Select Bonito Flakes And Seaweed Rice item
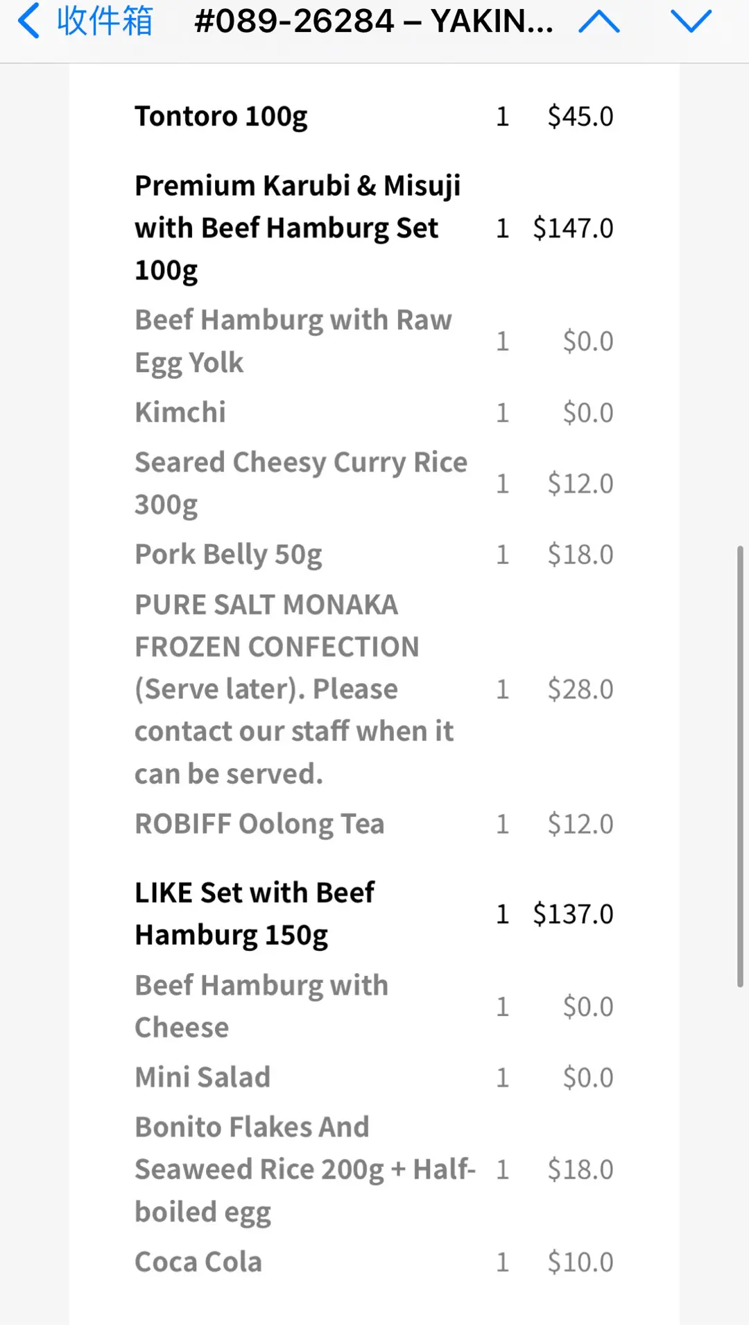This screenshot has width=749, height=1325. pos(304,1169)
